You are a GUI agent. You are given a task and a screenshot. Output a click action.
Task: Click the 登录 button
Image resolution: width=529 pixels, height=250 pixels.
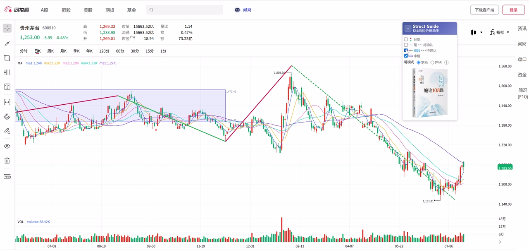coord(513,10)
